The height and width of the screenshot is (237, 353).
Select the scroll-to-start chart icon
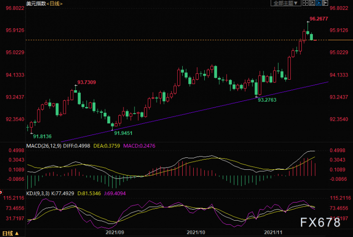(312, 3)
